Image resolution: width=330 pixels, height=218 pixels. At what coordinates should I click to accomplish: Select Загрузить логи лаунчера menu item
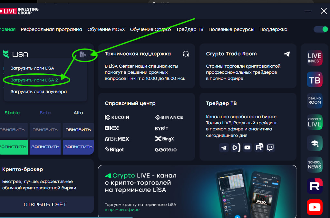coord(39,92)
